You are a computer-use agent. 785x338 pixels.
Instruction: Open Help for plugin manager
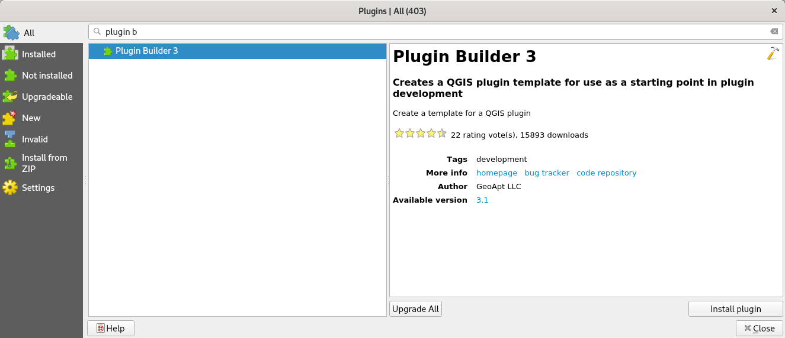111,328
